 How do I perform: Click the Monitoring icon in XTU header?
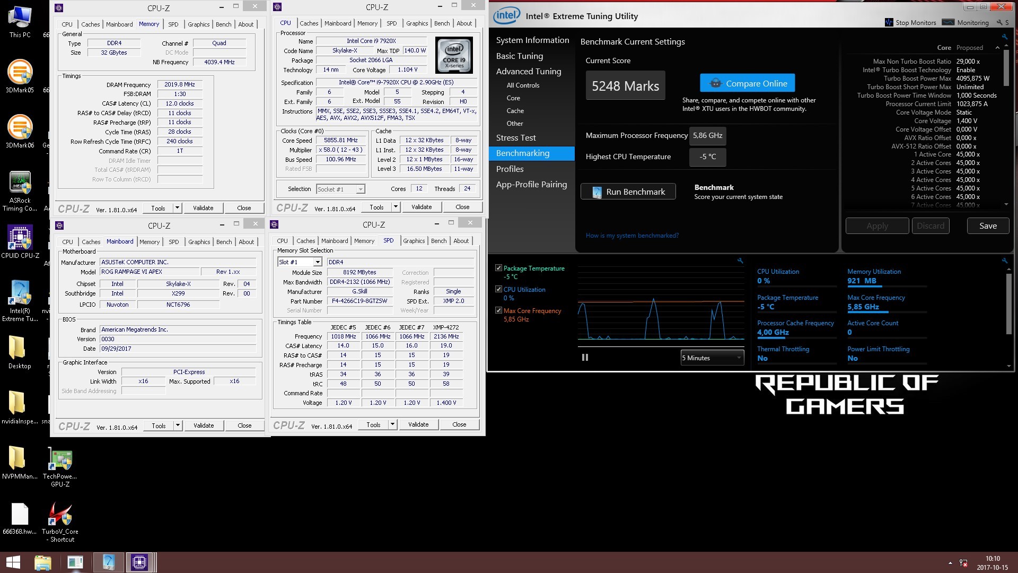(949, 22)
